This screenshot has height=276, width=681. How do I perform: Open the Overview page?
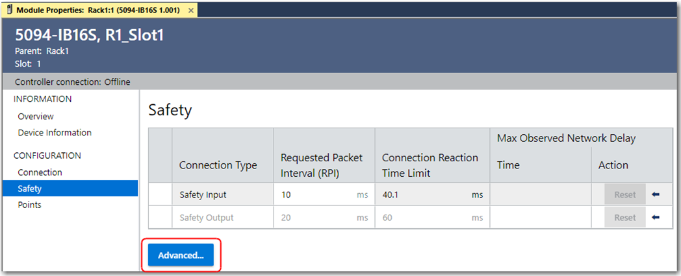tap(36, 117)
